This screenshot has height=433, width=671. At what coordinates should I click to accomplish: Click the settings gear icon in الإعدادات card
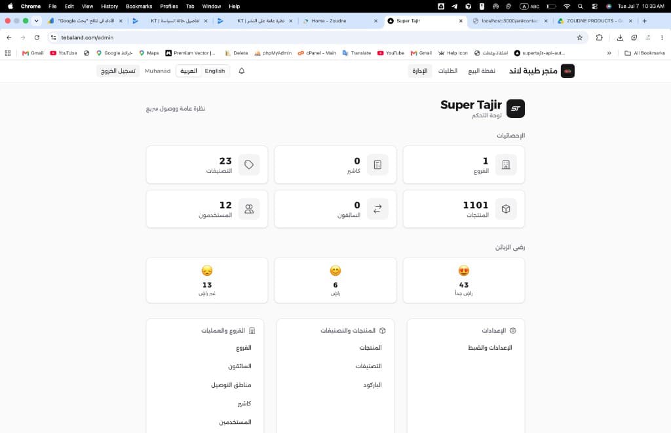point(513,330)
